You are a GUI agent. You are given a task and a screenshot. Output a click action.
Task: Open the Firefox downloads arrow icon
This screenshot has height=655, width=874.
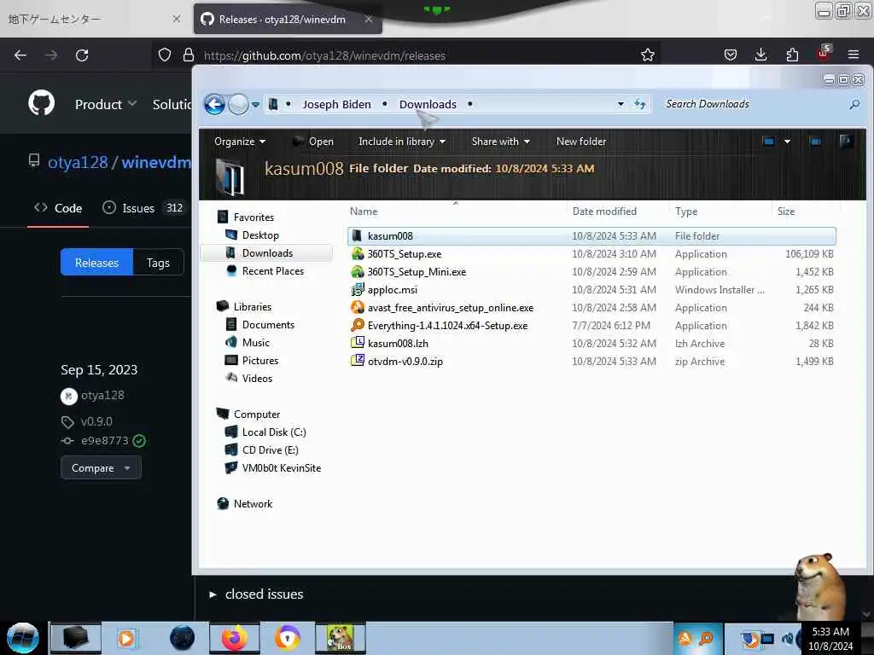tap(760, 55)
